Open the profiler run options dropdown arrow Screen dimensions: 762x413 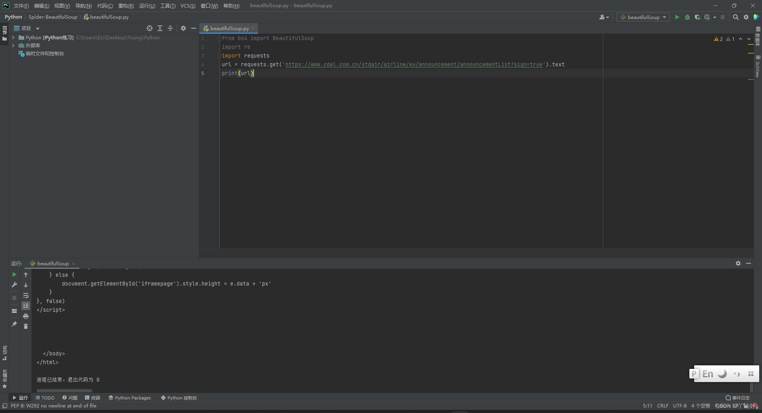click(x=715, y=17)
